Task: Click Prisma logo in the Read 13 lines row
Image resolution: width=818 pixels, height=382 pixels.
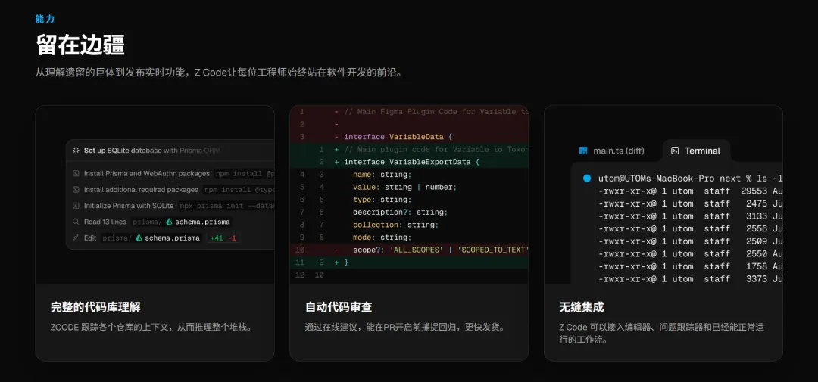Action: [x=169, y=222]
